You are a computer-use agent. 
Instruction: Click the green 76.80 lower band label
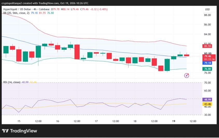pyautogui.click(x=207, y=69)
